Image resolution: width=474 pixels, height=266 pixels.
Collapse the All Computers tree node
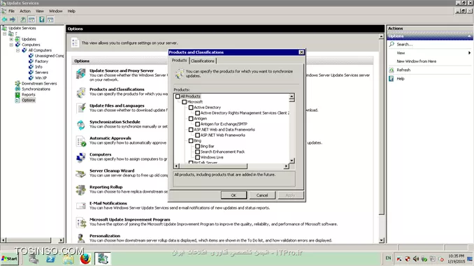click(18, 50)
